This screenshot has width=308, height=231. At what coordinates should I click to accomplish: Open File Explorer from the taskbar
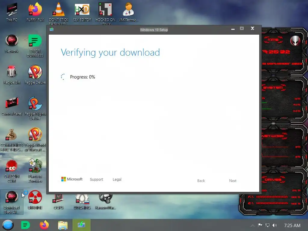click(63, 225)
